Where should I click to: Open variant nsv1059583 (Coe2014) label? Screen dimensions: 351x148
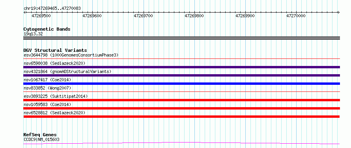point(47,104)
